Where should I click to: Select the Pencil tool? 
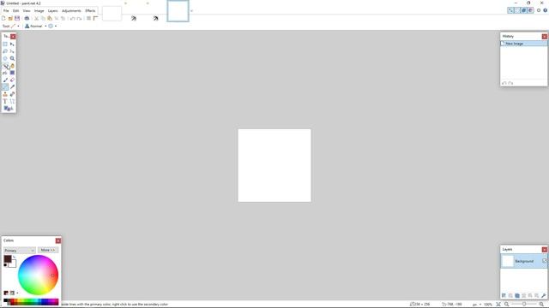(5, 87)
